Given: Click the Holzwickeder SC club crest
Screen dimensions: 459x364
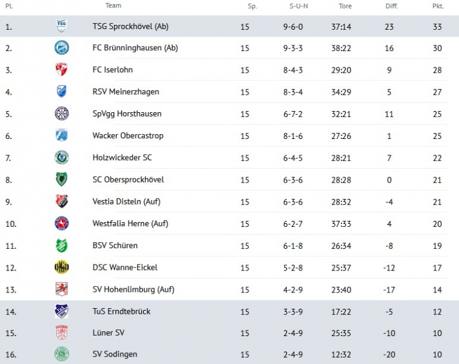Looking at the screenshot, I should pos(61,158).
